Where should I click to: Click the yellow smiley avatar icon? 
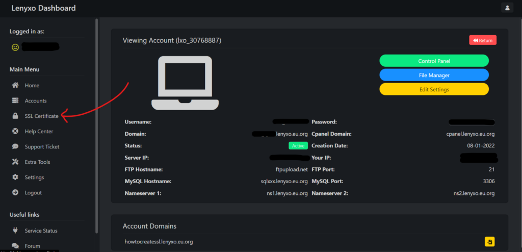tap(15, 47)
